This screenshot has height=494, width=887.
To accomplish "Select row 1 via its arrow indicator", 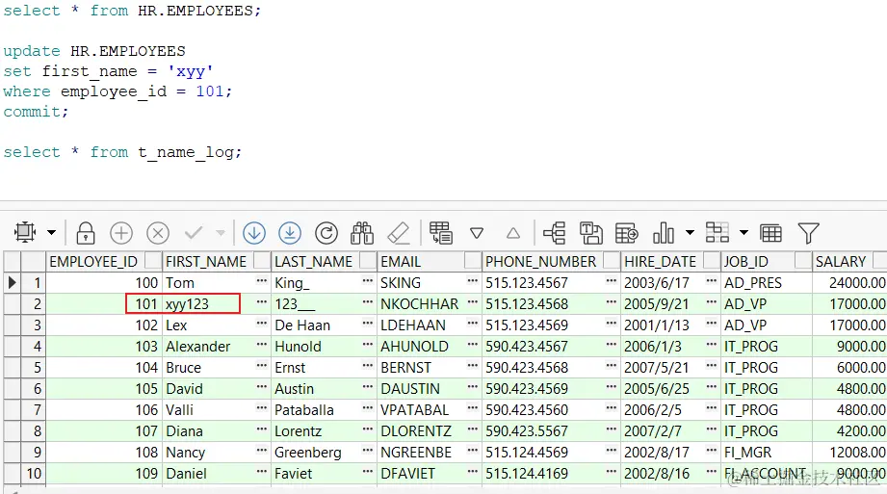I will [12, 282].
